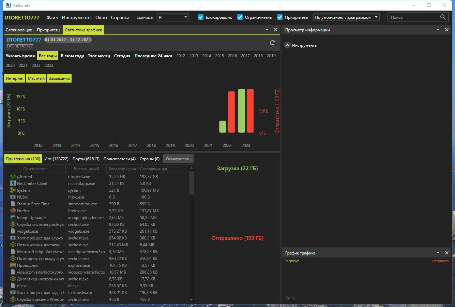Open the statistics panel options arrow
The image size is (455, 307).
click(x=267, y=30)
